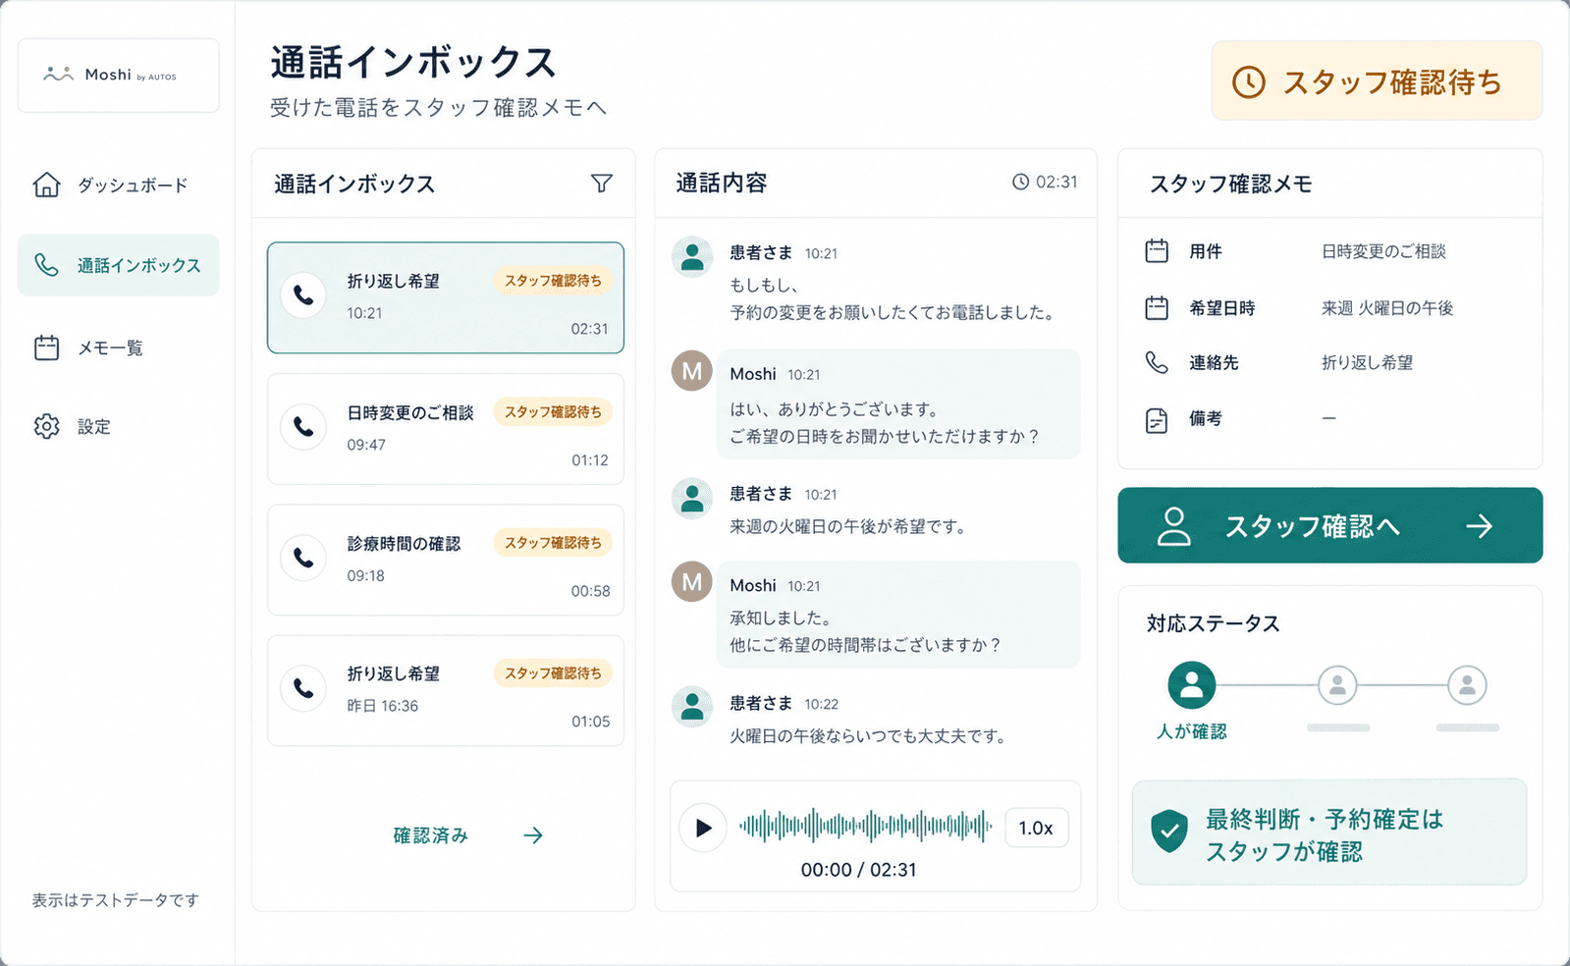Open the 確認済み link
This screenshot has height=966, width=1570.
[x=430, y=835]
